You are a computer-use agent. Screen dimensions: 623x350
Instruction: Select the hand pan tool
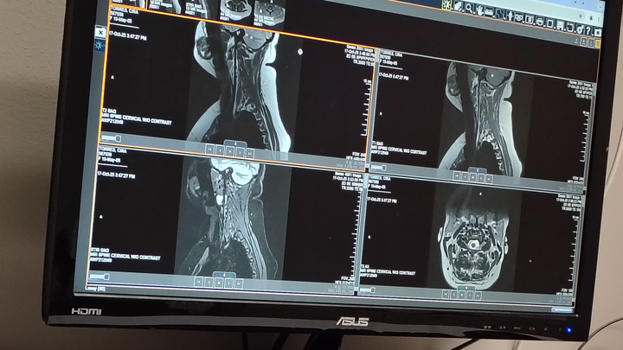click(x=480, y=10)
